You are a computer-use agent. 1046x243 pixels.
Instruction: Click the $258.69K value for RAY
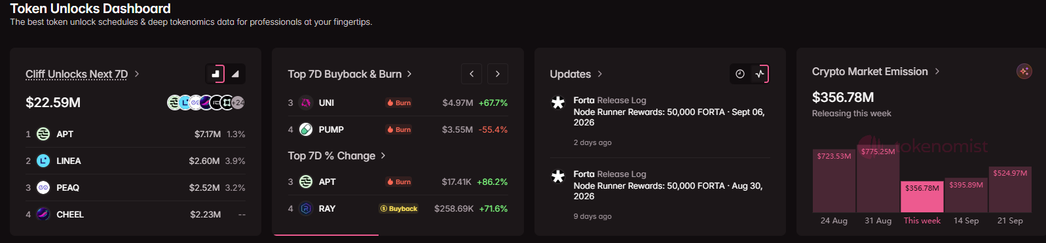pyautogui.click(x=454, y=208)
